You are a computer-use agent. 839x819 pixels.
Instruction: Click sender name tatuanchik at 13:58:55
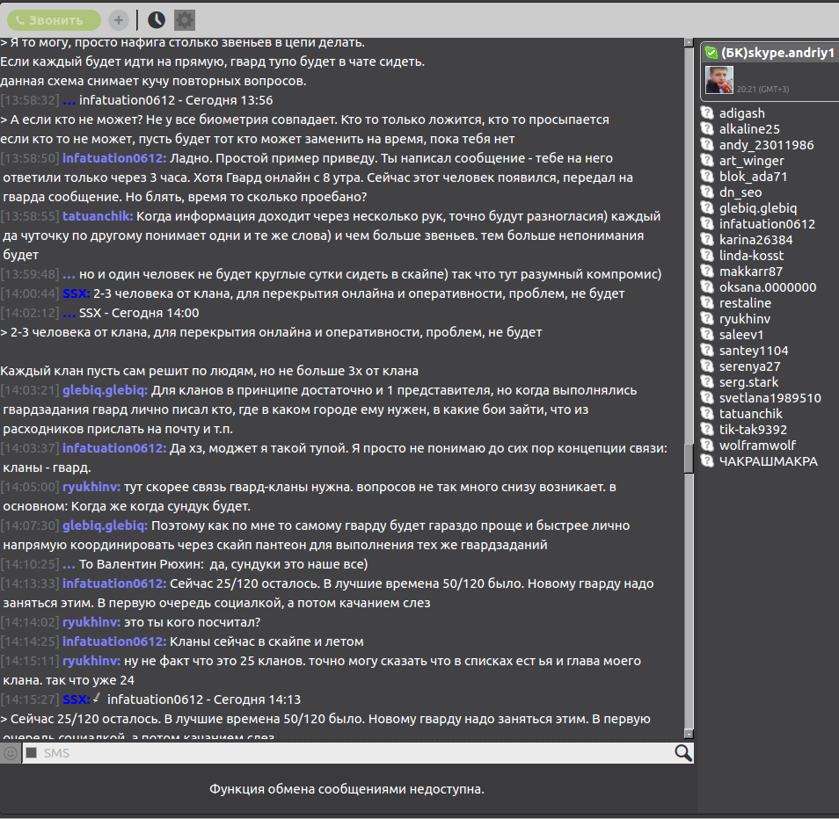coord(98,216)
